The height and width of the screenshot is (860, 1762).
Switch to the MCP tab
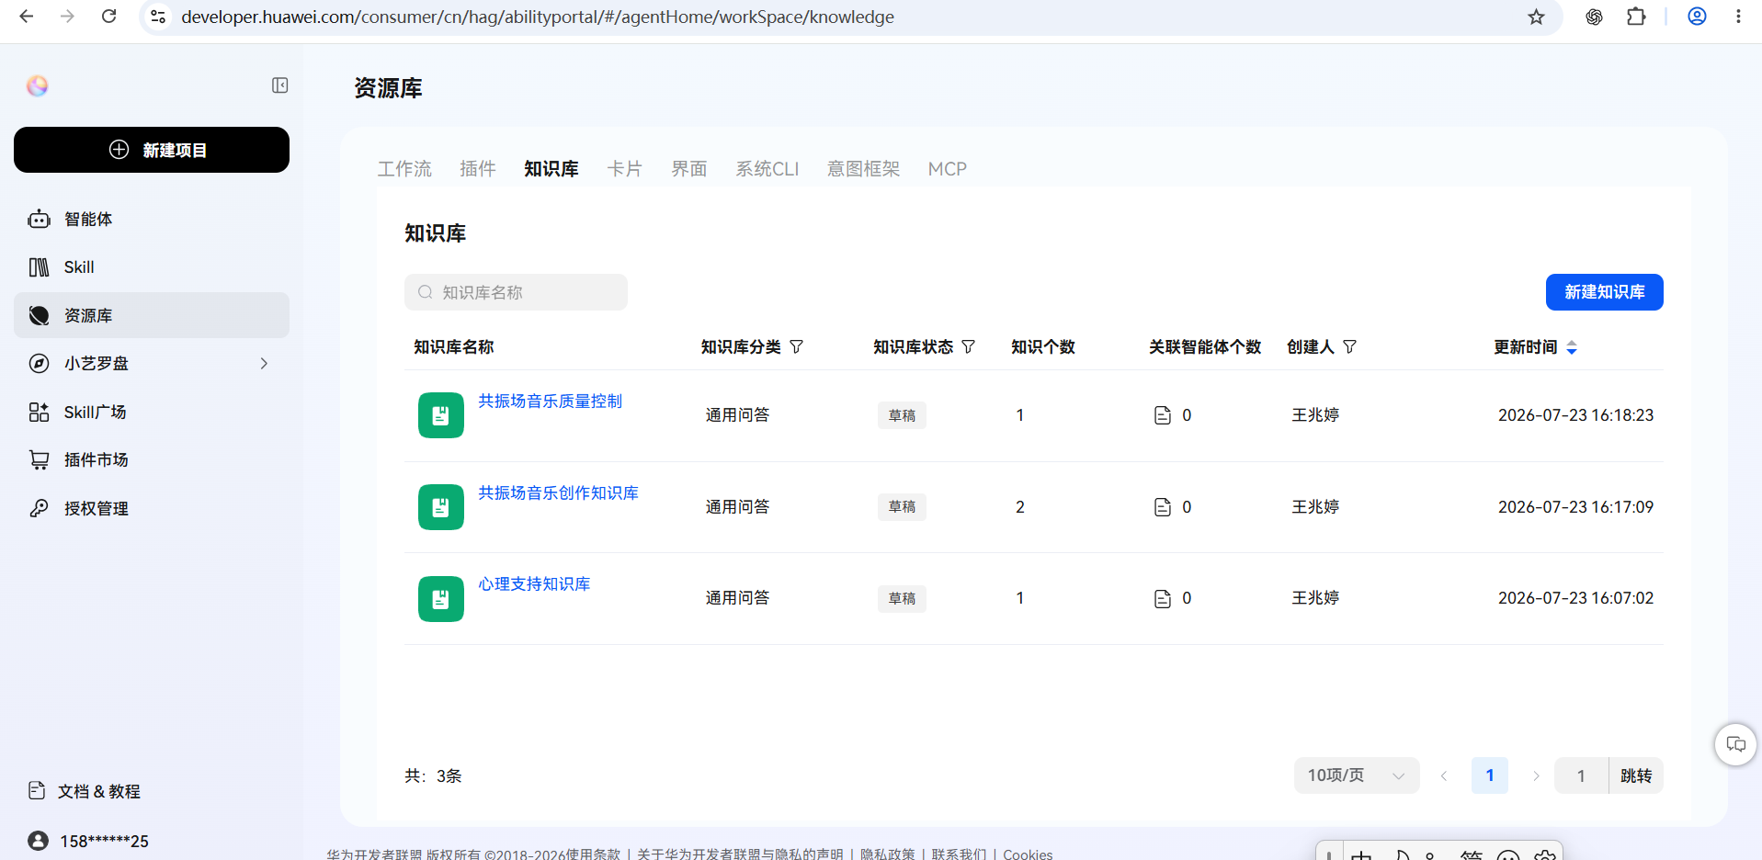pos(948,169)
